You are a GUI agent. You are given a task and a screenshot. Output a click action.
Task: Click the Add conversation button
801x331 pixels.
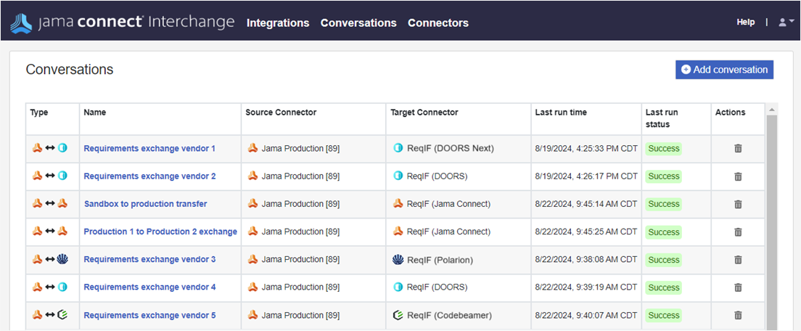click(724, 70)
